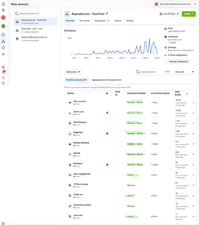Click the PageView warning triangle
Viewport: 199px width, 225px height.
coord(107,133)
